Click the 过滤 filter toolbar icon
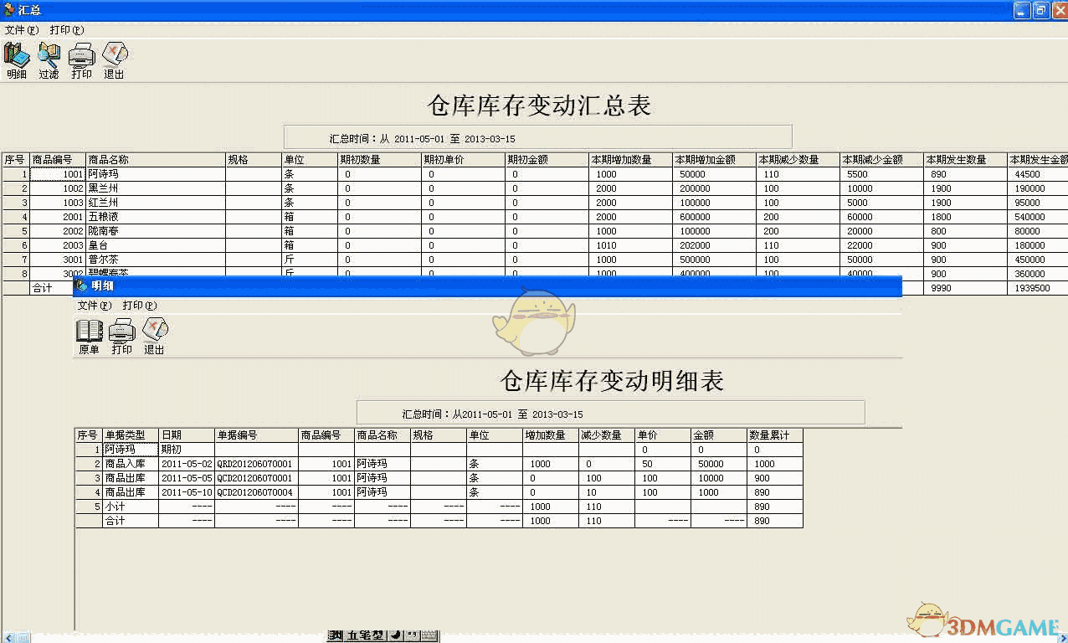Screen dimensions: 1068x643 pos(49,59)
